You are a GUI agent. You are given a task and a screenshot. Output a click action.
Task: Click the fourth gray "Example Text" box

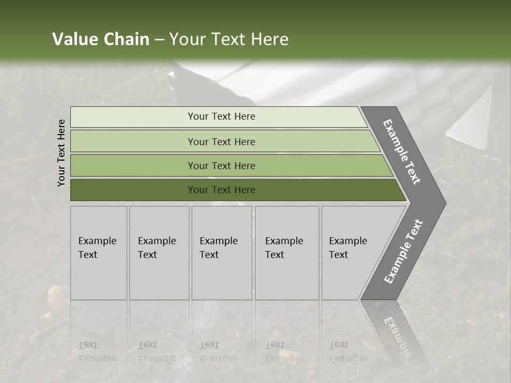[286, 253]
